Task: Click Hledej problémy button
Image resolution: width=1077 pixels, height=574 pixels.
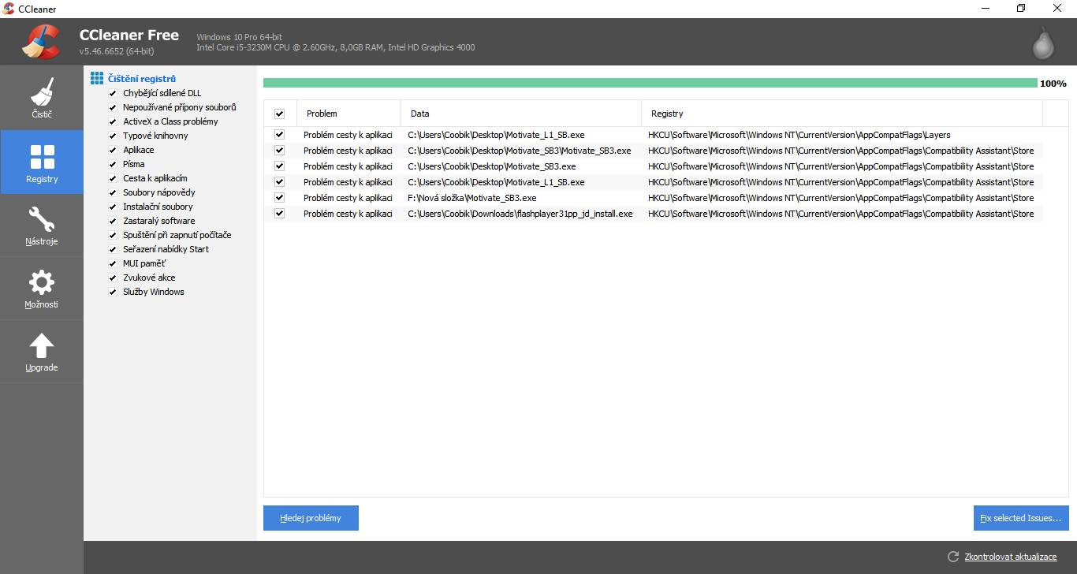Action: [311, 518]
